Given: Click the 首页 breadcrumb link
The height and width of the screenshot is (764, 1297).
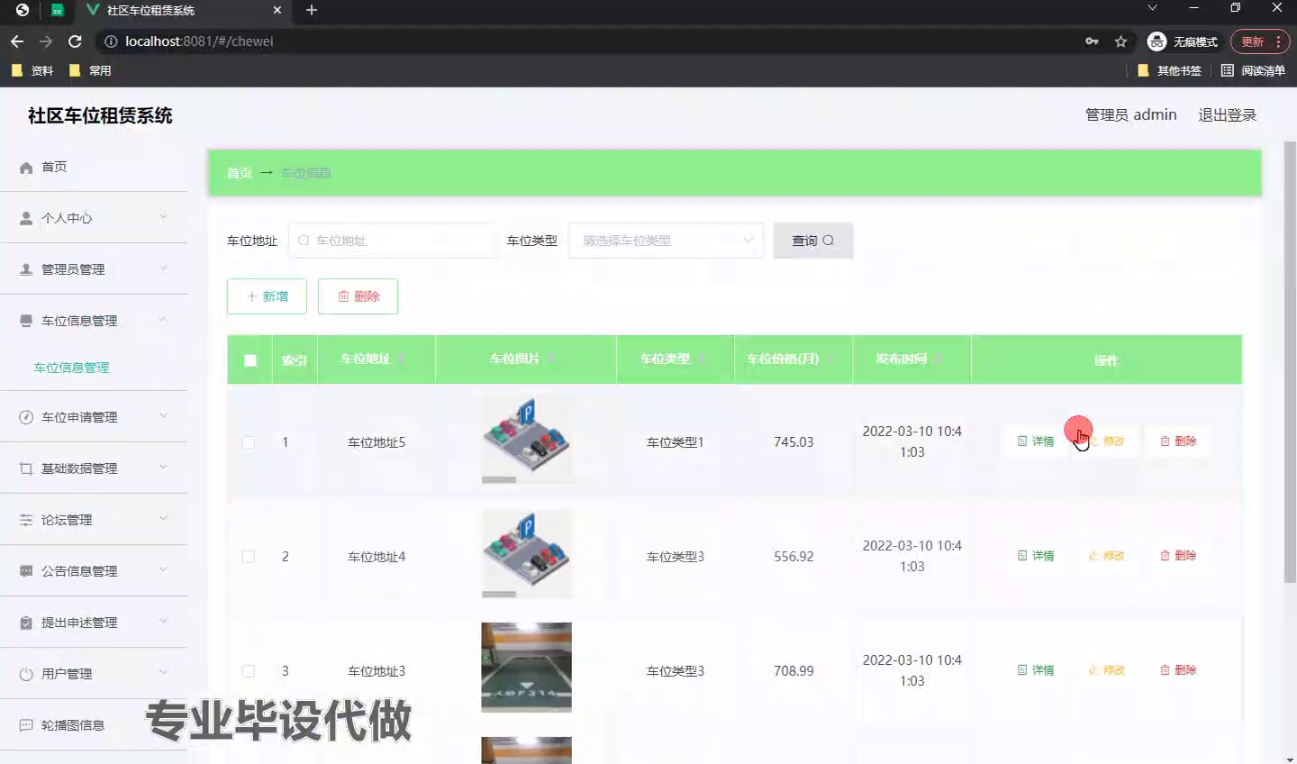Looking at the screenshot, I should 240,173.
